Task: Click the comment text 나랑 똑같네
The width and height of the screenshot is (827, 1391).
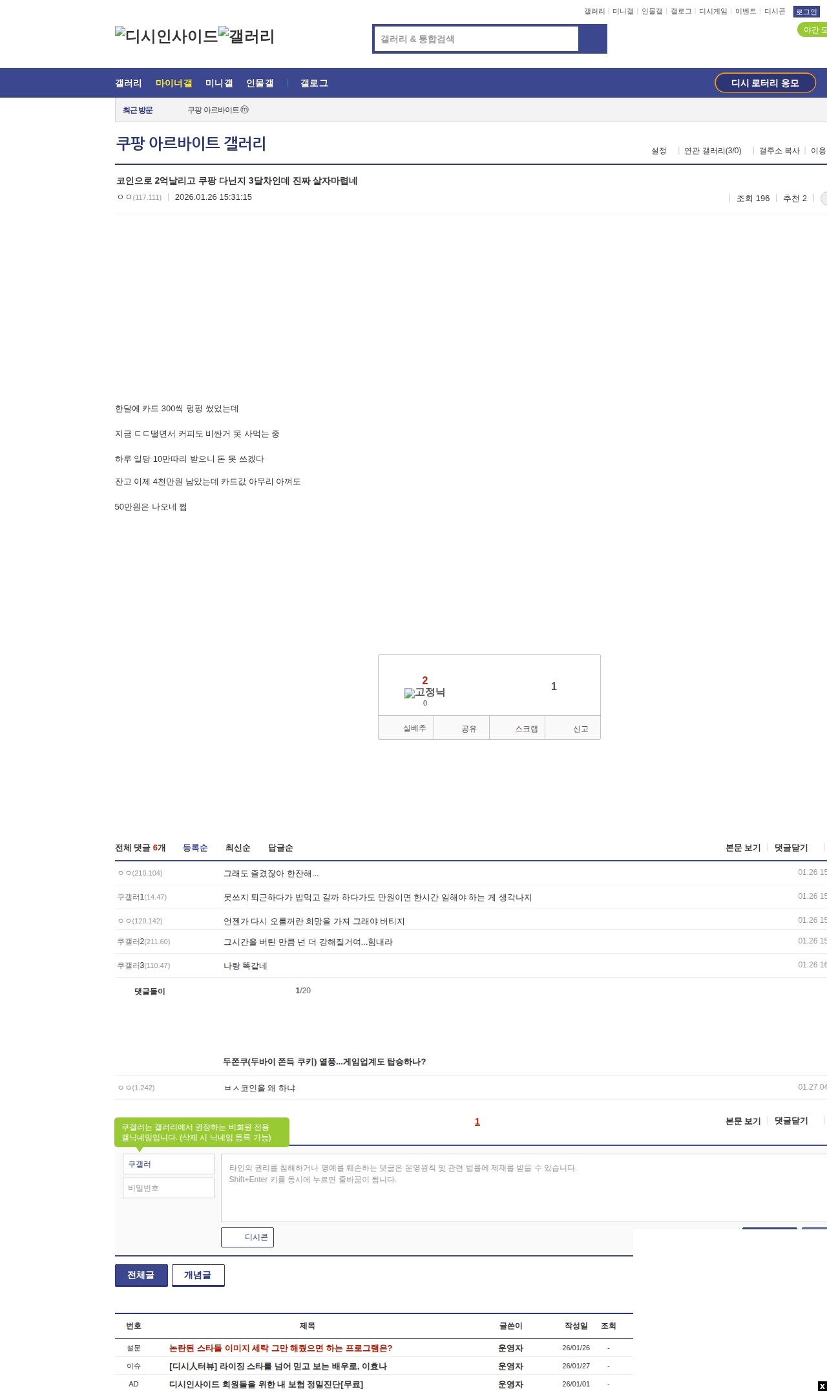Action: pos(246,966)
